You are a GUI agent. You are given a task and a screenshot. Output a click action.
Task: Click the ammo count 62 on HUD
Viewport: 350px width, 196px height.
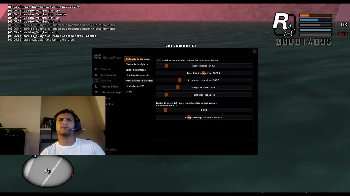point(344,25)
